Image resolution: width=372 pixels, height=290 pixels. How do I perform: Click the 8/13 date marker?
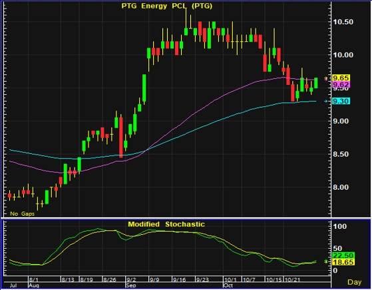coord(68,280)
